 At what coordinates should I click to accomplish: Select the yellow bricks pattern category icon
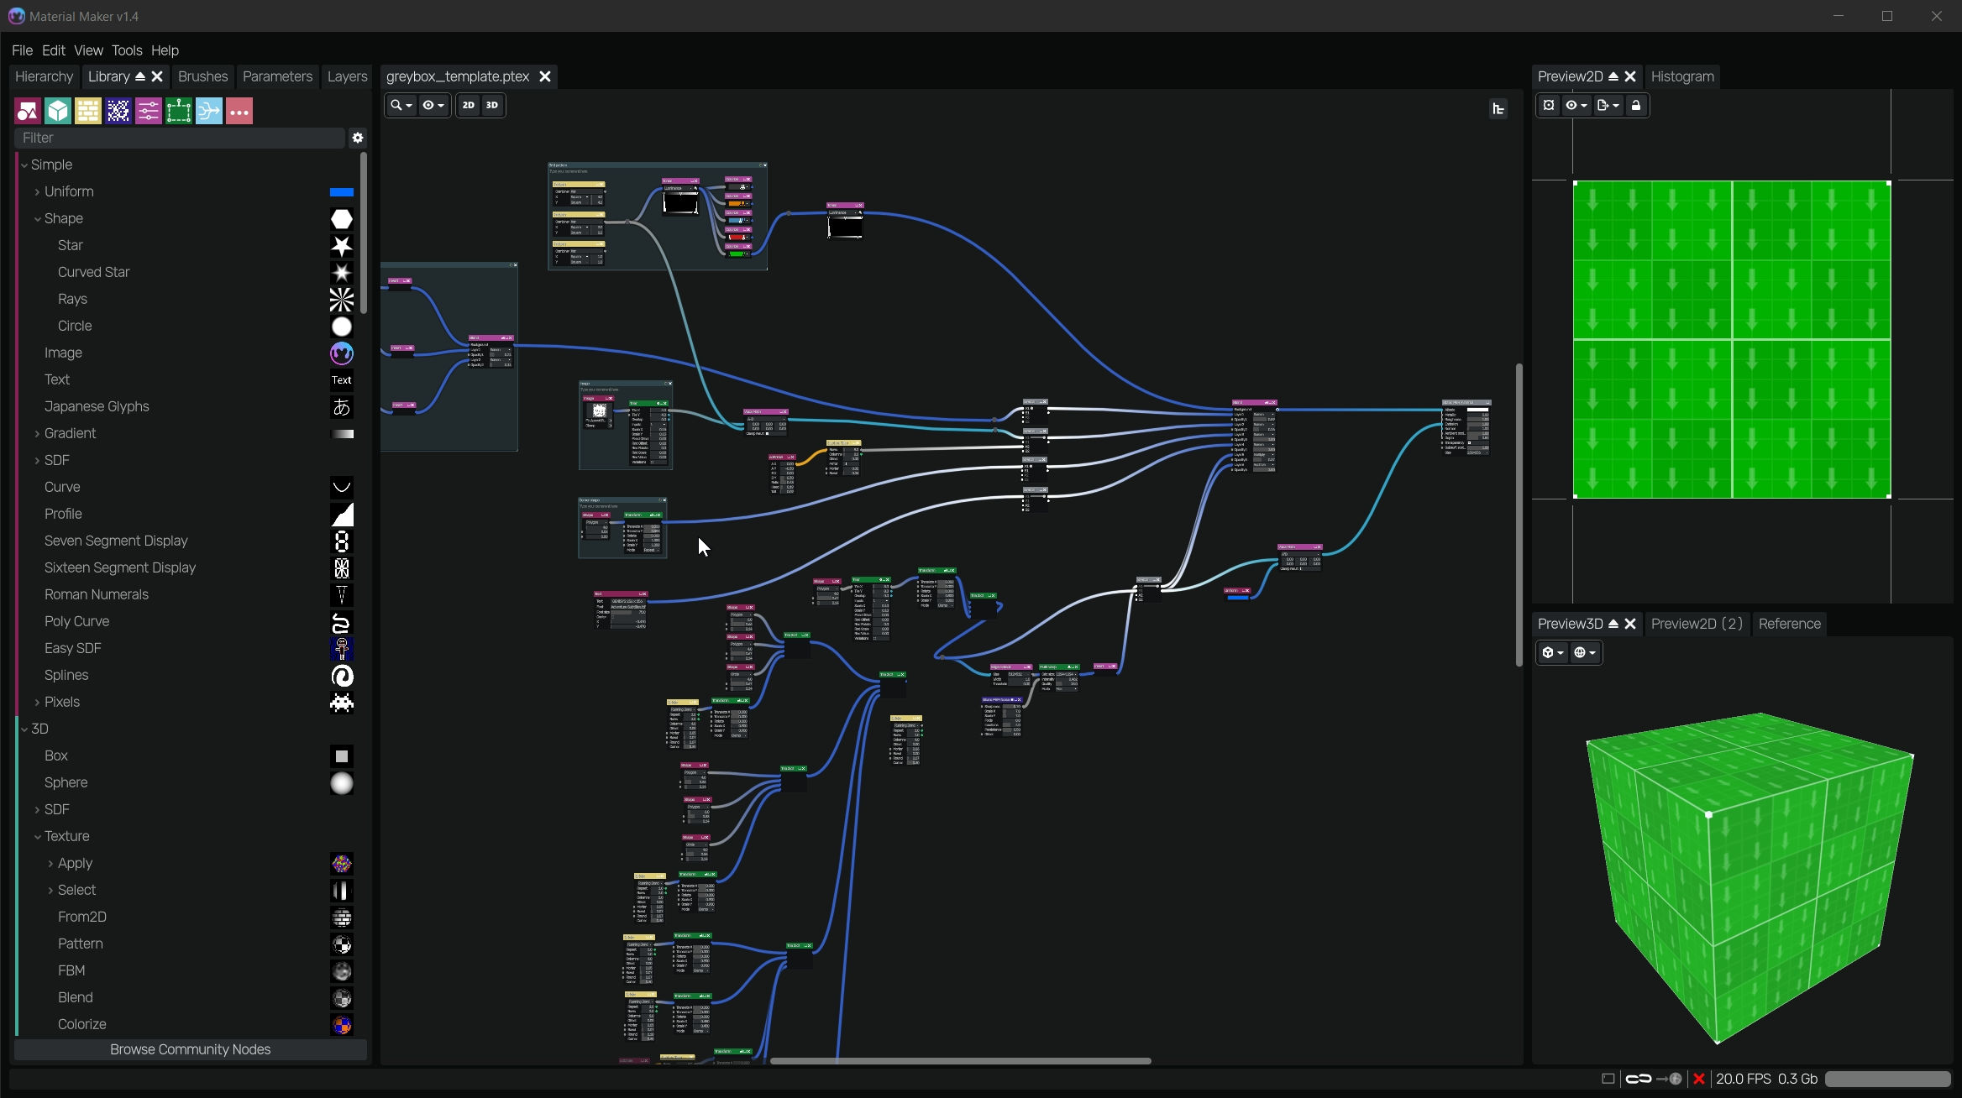(88, 111)
